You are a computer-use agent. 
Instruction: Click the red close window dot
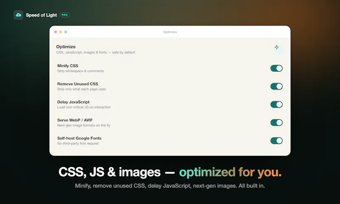pyautogui.click(x=56, y=32)
